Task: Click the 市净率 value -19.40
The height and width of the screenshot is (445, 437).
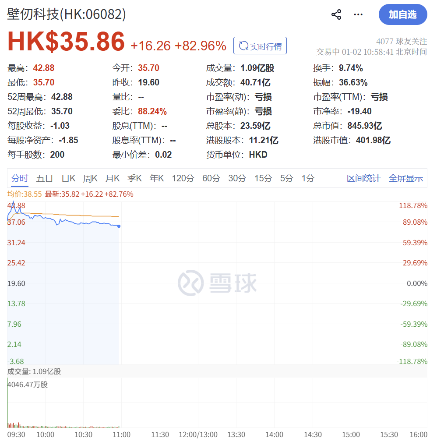Action: point(359,111)
